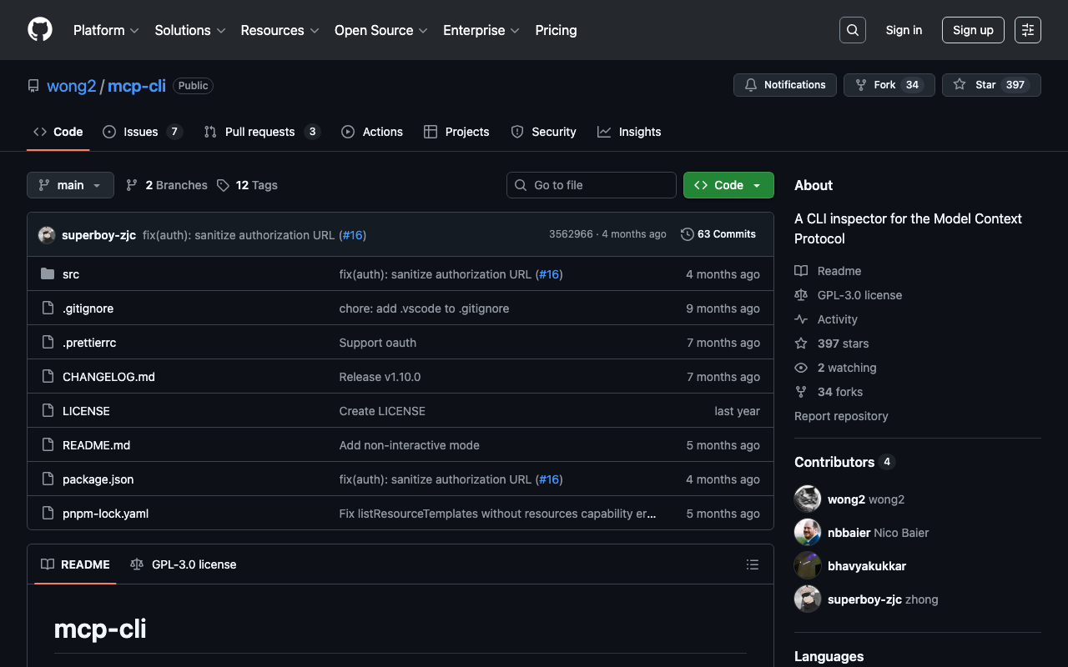Click the Sign up button
Image resolution: width=1068 pixels, height=667 pixels.
coord(972,30)
